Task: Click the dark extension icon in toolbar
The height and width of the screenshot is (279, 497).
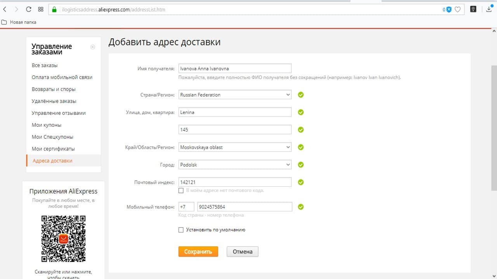Action: 473,9
